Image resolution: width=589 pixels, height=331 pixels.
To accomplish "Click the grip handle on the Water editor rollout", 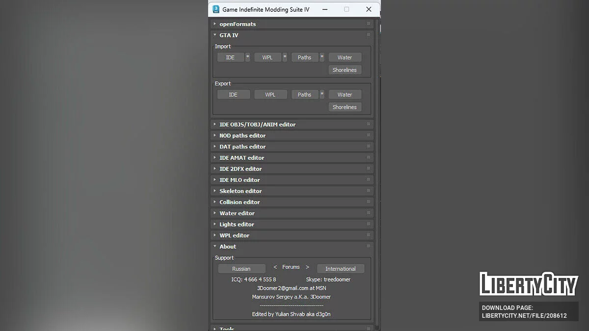I will click(369, 213).
